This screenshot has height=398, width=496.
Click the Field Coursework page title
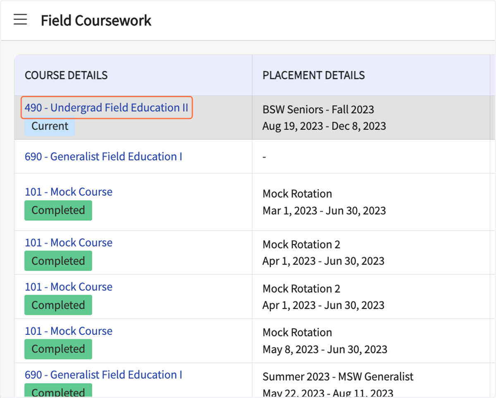tap(96, 20)
